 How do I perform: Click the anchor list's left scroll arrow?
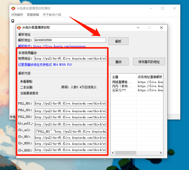click(113, 153)
